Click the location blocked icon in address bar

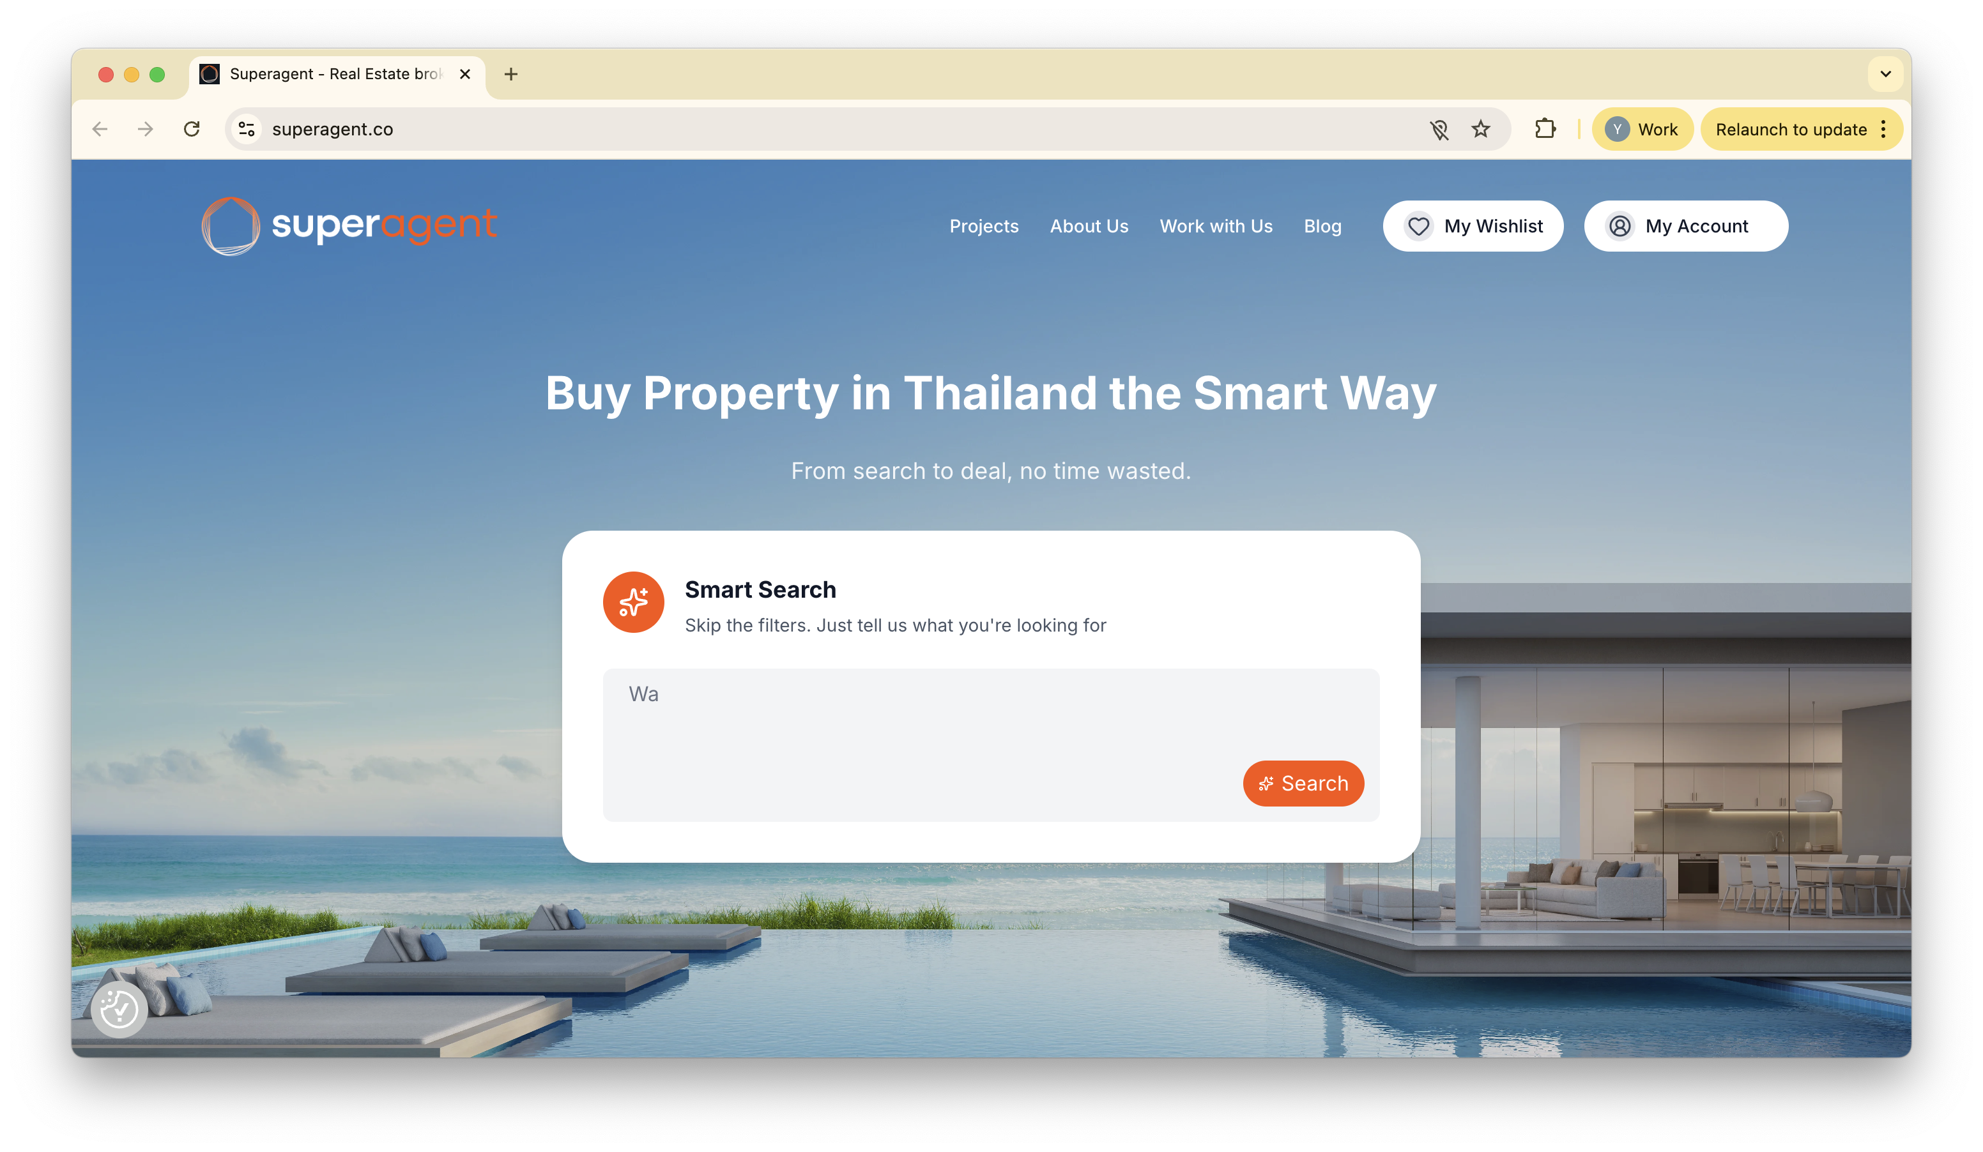pyautogui.click(x=1439, y=129)
